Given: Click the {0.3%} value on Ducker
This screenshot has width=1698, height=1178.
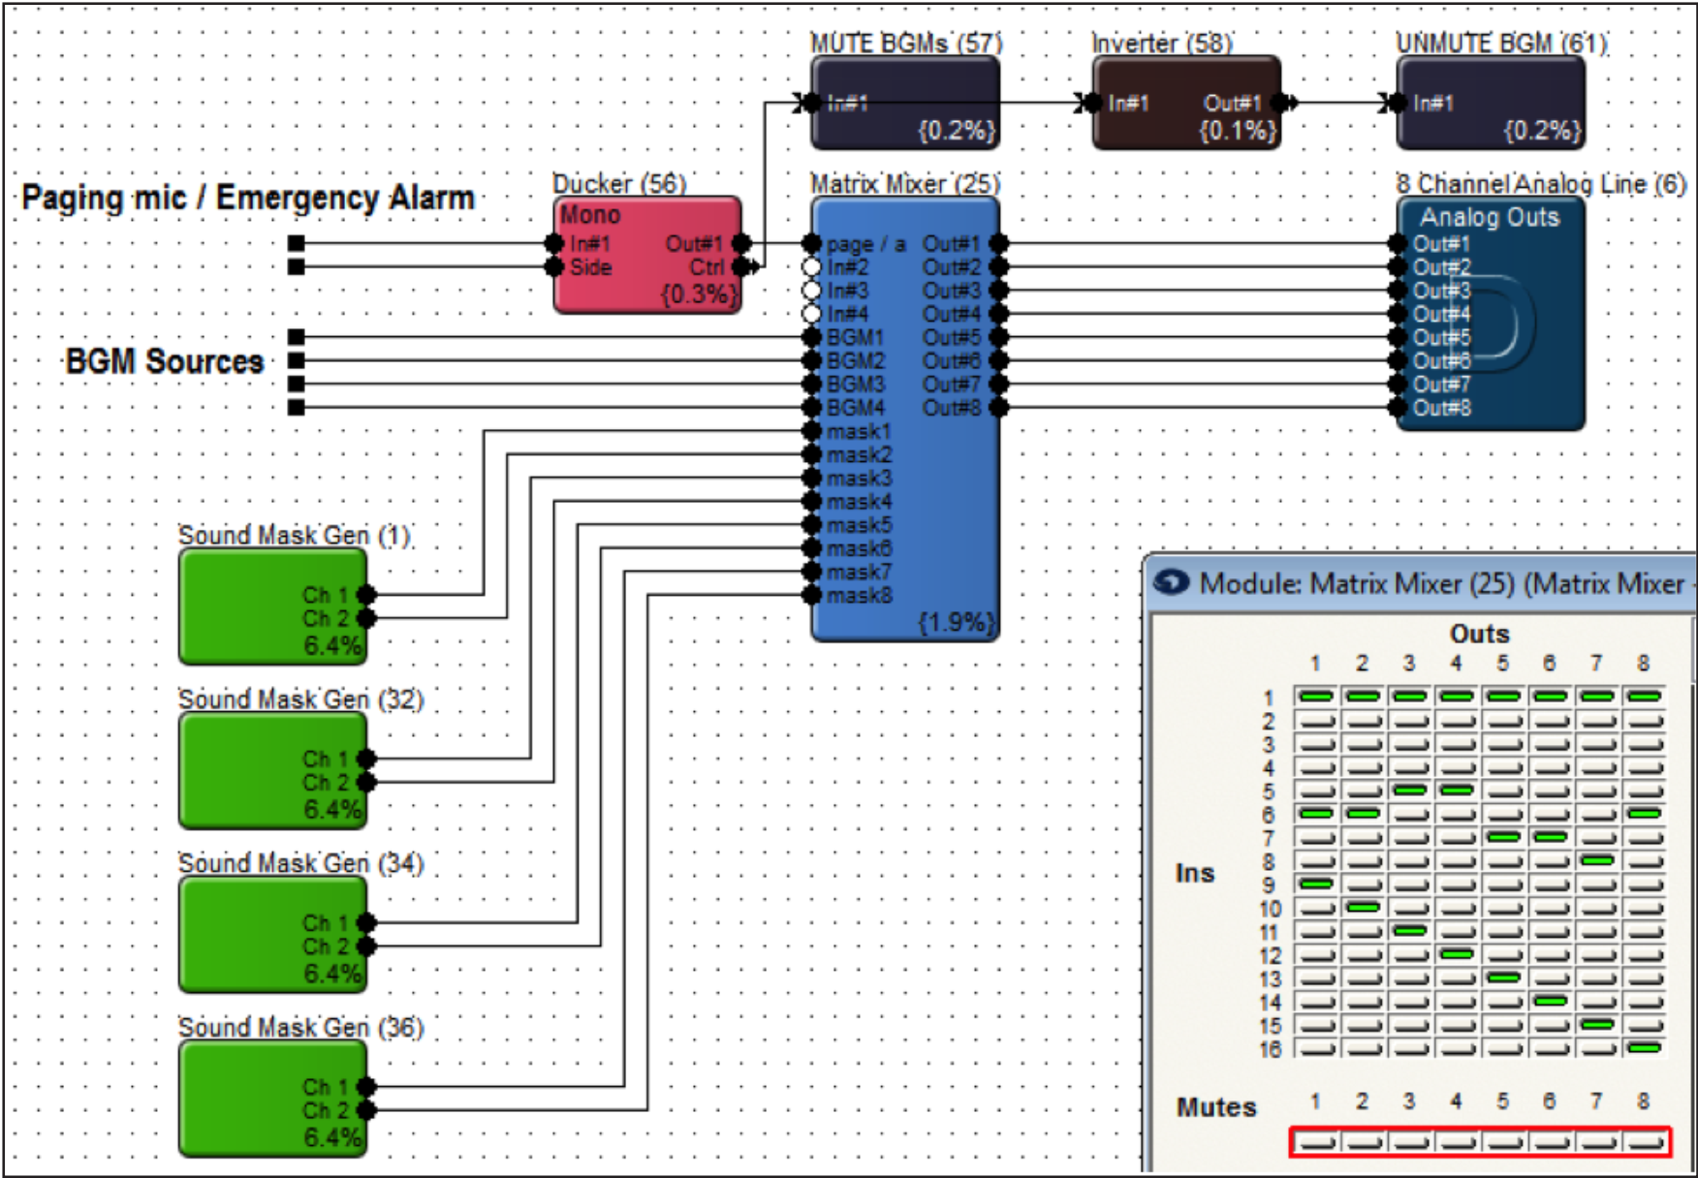Looking at the screenshot, I should tap(699, 294).
